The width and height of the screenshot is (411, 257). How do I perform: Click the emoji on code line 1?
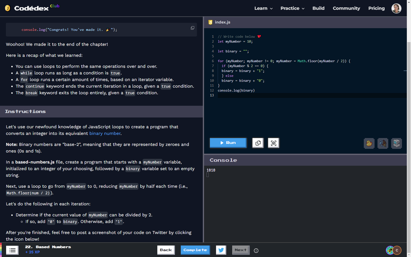pyautogui.click(x=259, y=36)
